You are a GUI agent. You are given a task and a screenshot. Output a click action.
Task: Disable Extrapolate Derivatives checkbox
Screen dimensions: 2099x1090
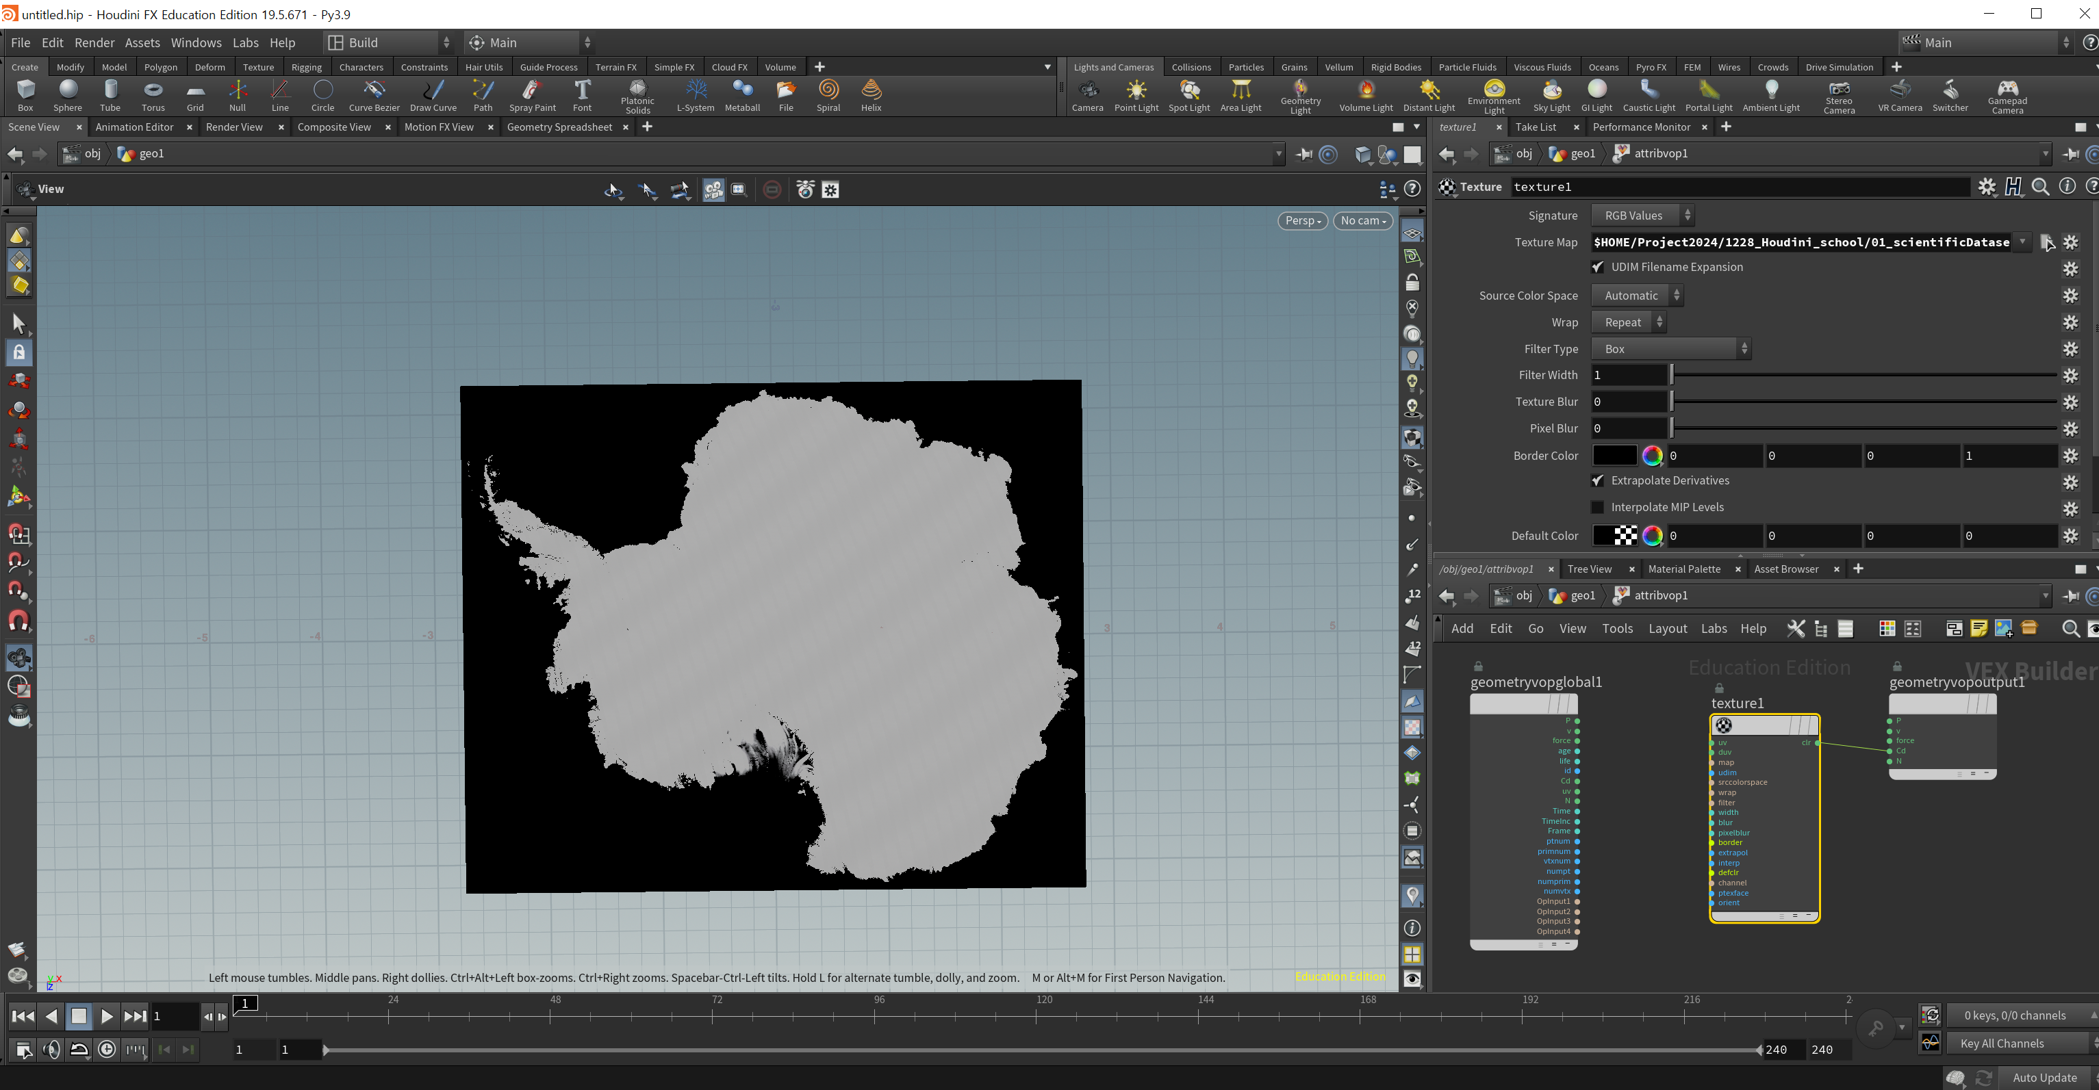click(1598, 480)
